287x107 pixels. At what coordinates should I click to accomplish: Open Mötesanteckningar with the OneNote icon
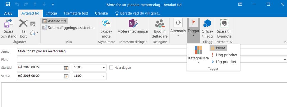(133, 24)
